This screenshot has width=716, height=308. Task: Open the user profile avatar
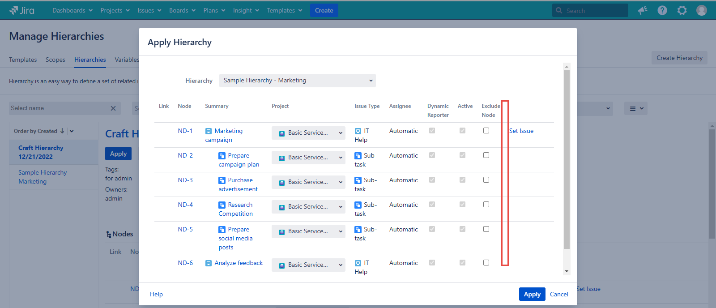coord(702,10)
